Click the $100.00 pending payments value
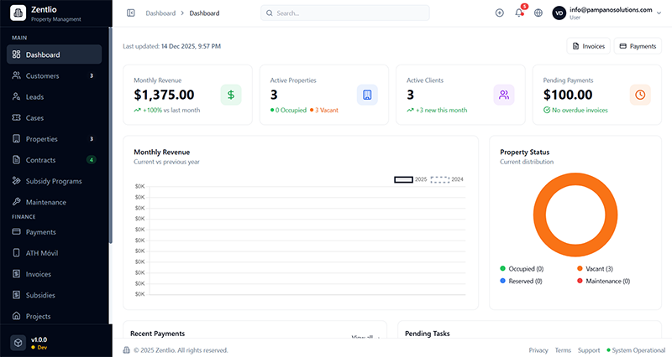The width and height of the screenshot is (672, 357). 568,95
